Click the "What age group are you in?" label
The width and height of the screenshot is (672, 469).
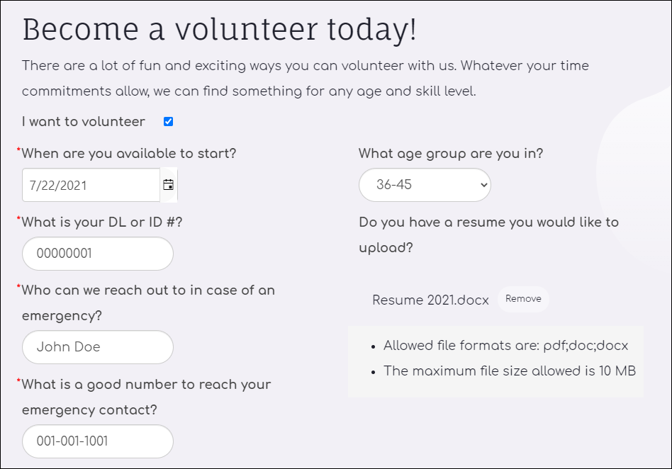[x=451, y=153]
